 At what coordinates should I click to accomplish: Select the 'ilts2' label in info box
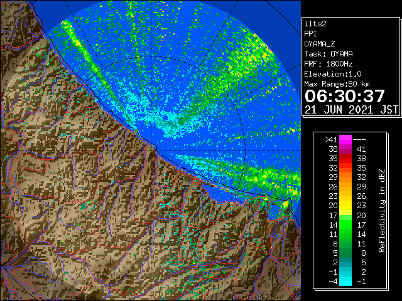coord(315,24)
